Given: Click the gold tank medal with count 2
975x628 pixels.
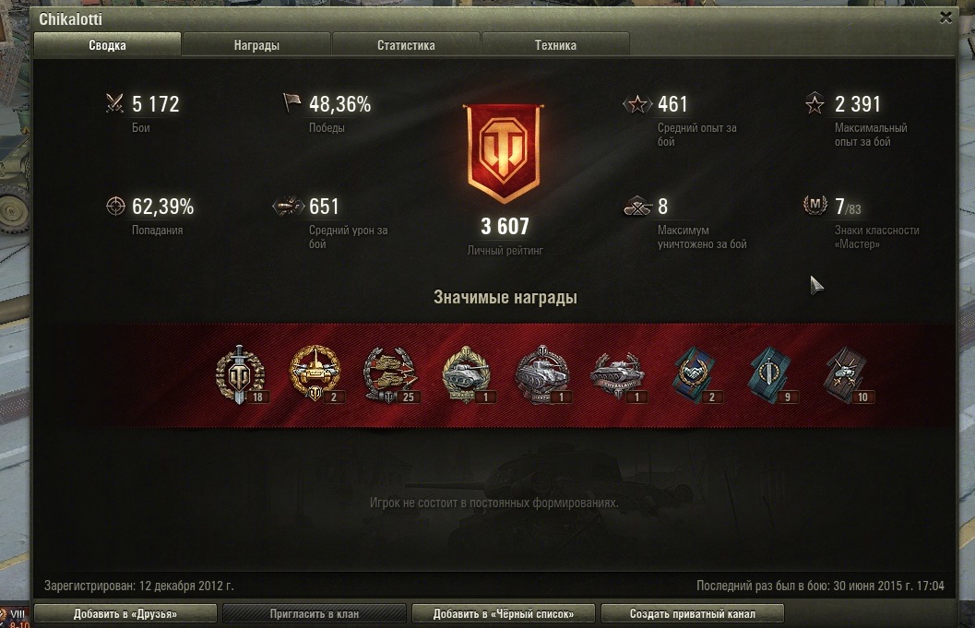Looking at the screenshot, I should (x=315, y=374).
